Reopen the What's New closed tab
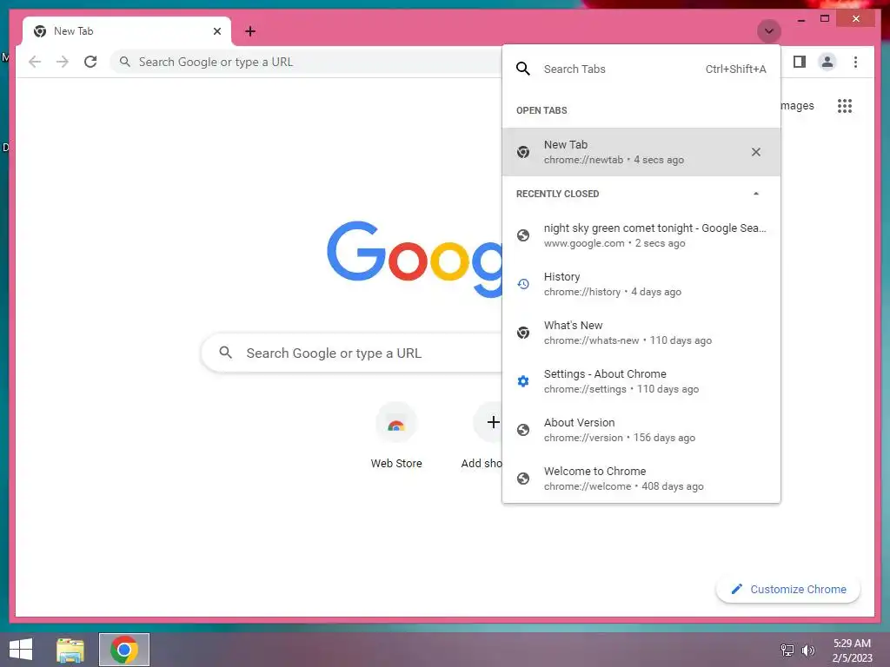The height and width of the screenshot is (667, 890). pyautogui.click(x=641, y=333)
